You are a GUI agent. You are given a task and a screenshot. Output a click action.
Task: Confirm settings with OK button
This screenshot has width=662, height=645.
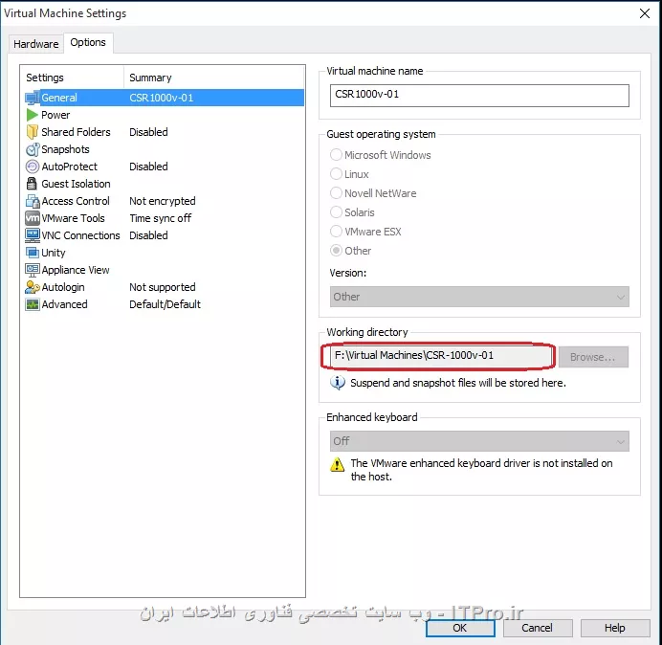460,628
